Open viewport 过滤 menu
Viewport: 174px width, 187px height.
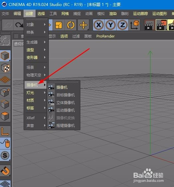click(76, 36)
